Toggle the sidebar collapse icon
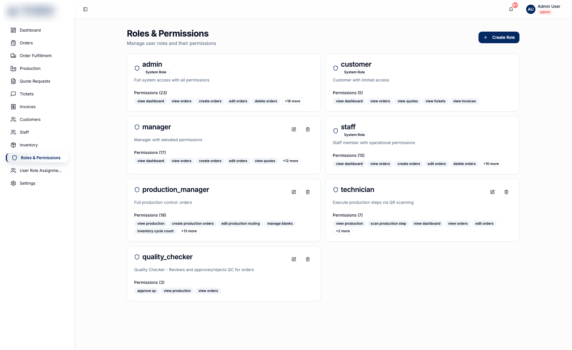 (85, 9)
